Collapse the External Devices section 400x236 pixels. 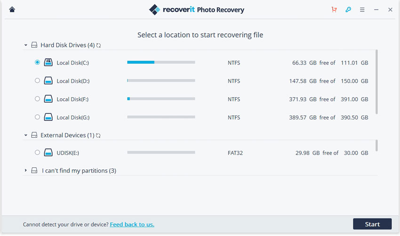26,135
